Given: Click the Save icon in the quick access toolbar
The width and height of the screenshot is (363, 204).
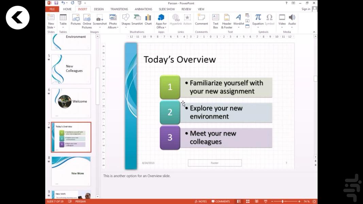Looking at the screenshot, I should 56,3.
